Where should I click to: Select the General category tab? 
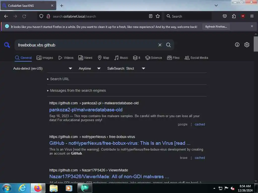tap(23, 58)
